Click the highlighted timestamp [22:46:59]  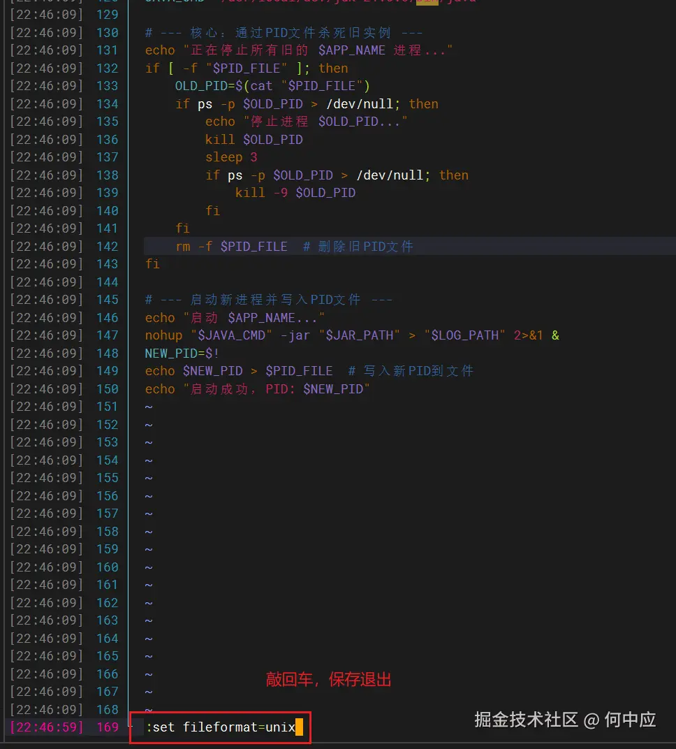coord(45,727)
